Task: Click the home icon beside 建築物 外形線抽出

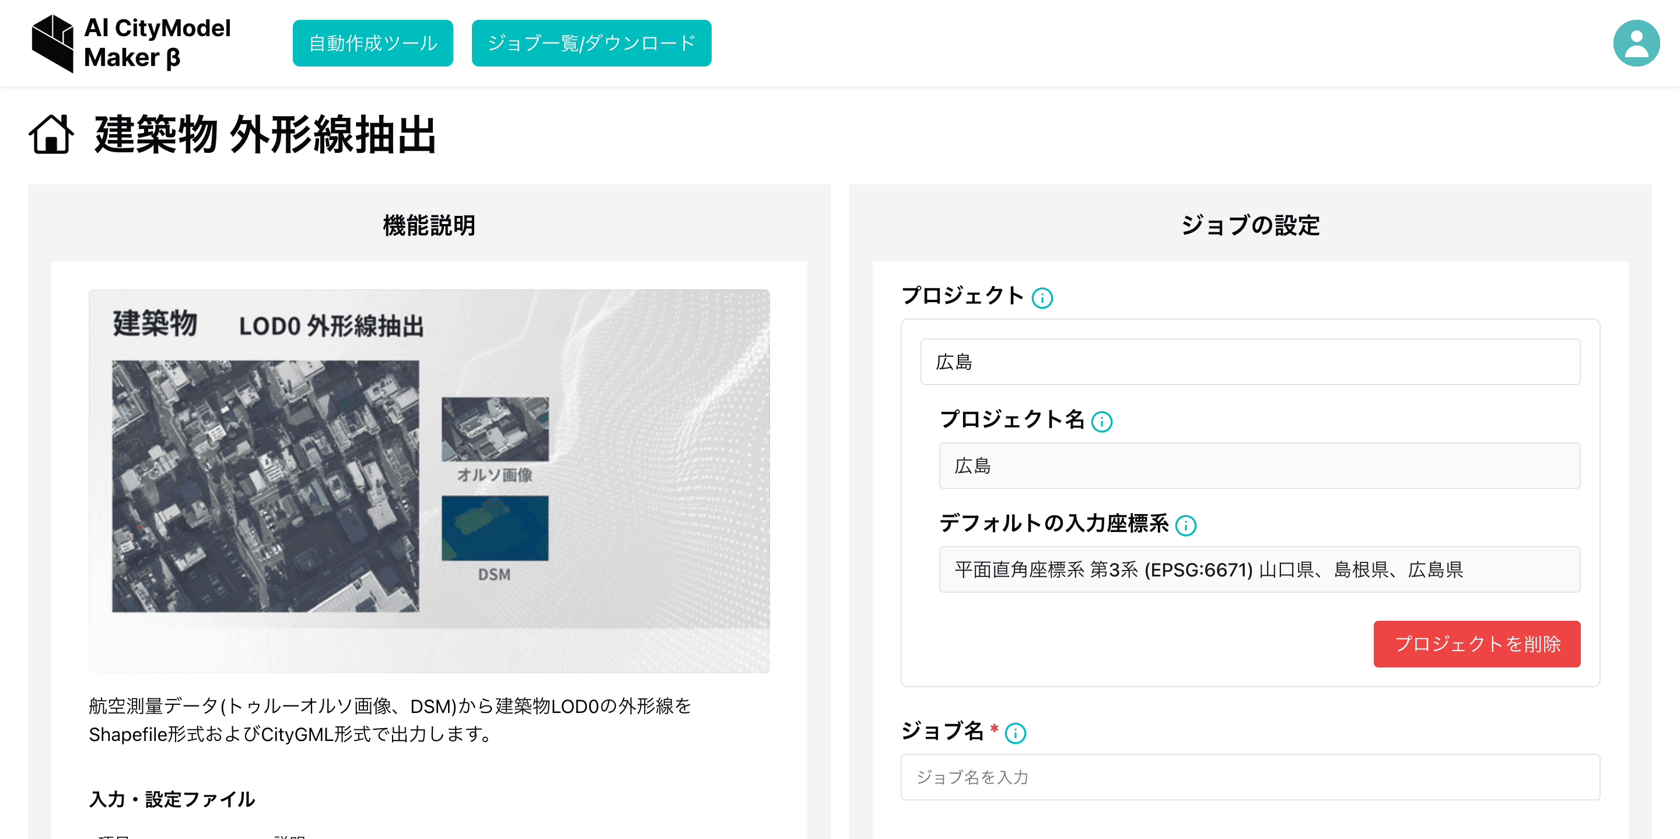Action: (x=51, y=134)
